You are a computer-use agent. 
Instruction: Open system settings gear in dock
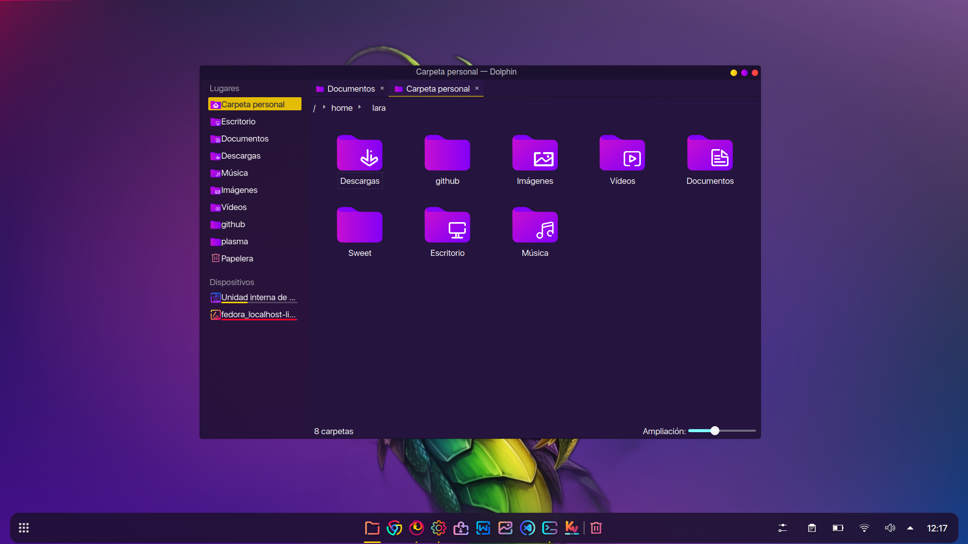point(439,528)
